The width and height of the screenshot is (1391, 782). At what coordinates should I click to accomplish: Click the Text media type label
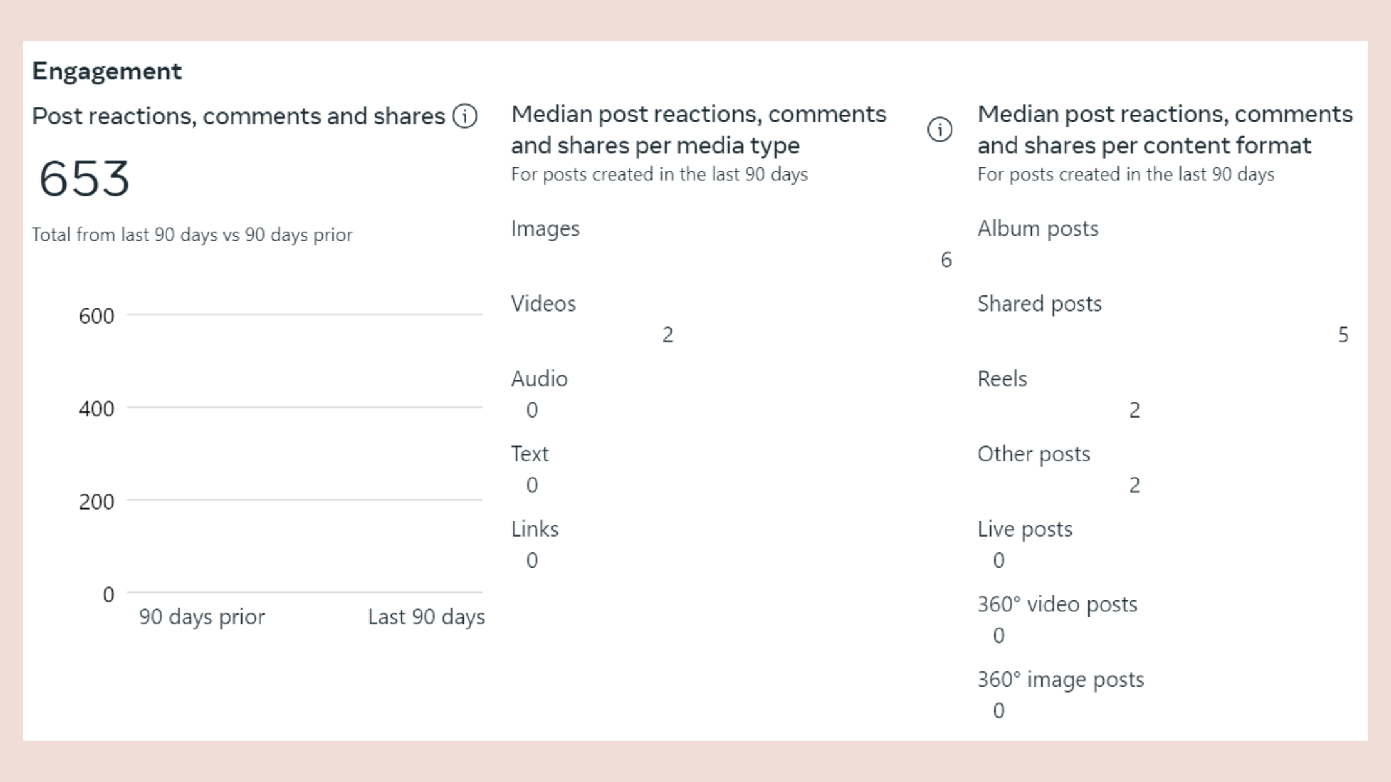coord(529,454)
